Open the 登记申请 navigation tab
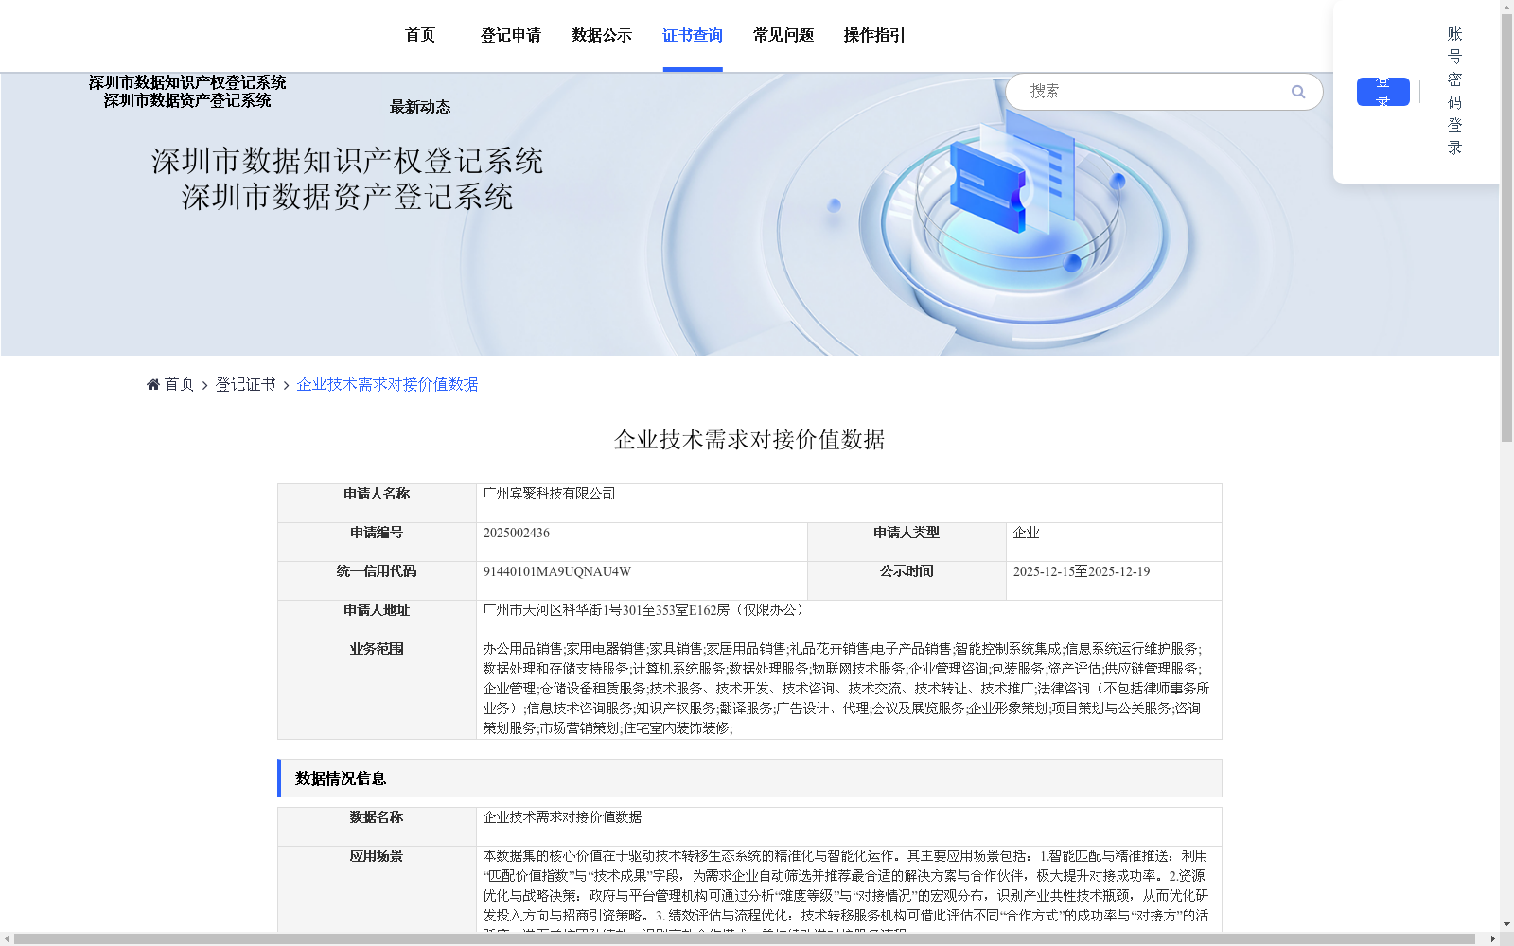Image resolution: width=1514 pixels, height=946 pixels. tap(511, 35)
